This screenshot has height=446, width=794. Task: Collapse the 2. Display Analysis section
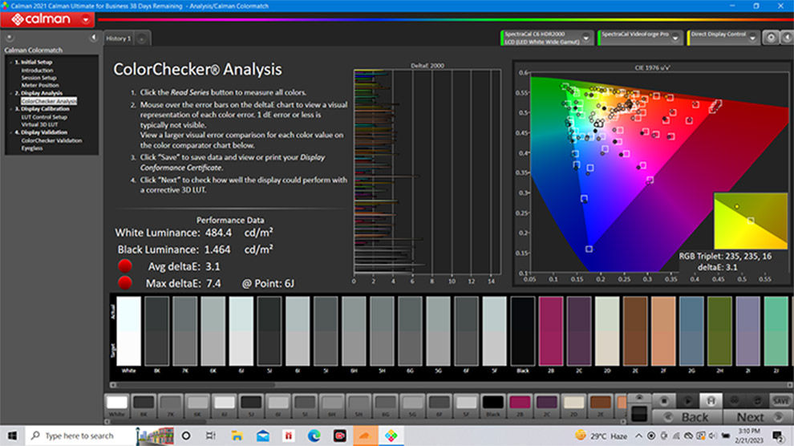pos(10,93)
